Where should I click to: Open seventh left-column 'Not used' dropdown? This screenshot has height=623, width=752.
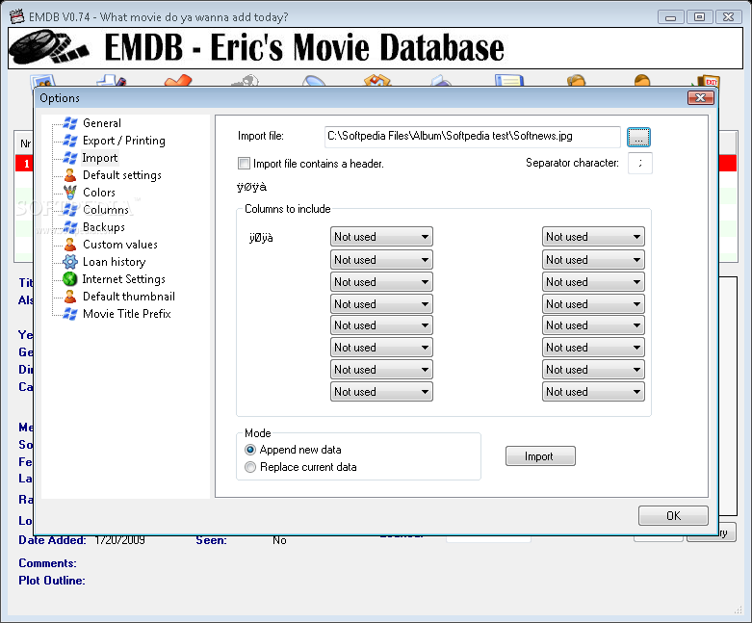pos(381,370)
